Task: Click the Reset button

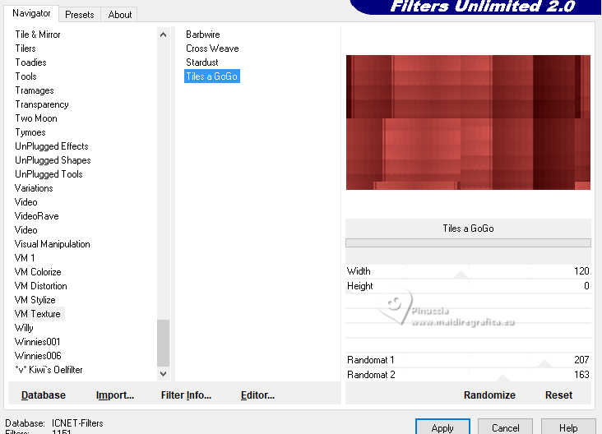Action: point(558,395)
